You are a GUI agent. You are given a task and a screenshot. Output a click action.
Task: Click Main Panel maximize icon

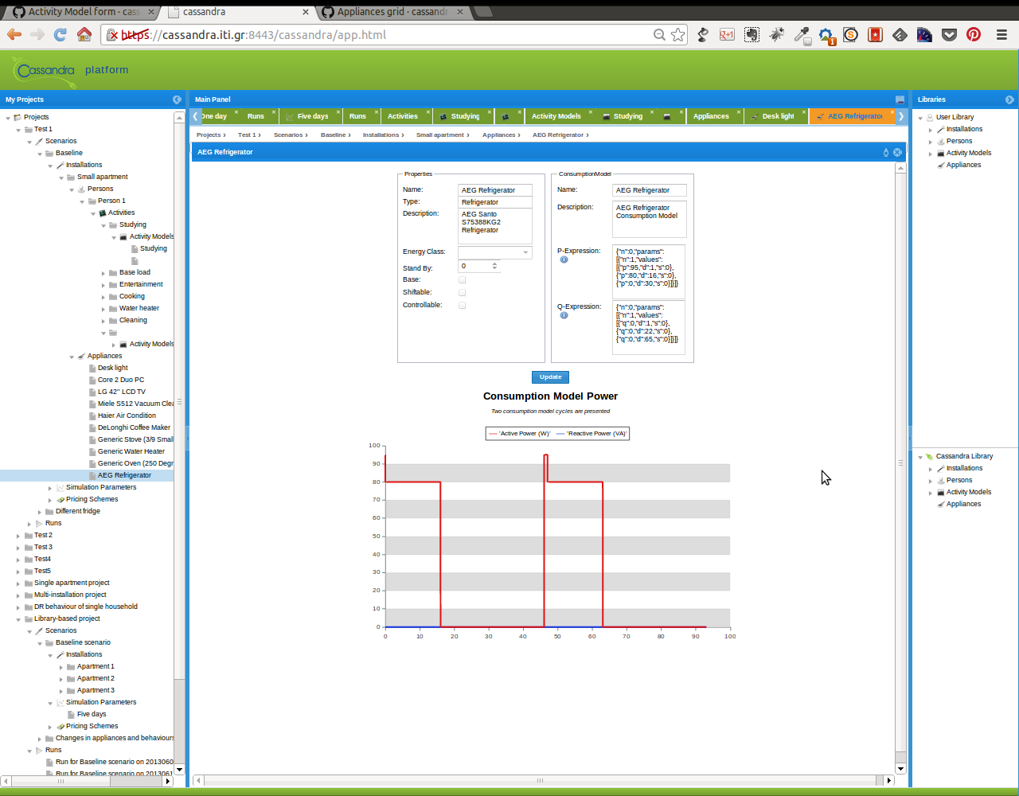point(900,99)
